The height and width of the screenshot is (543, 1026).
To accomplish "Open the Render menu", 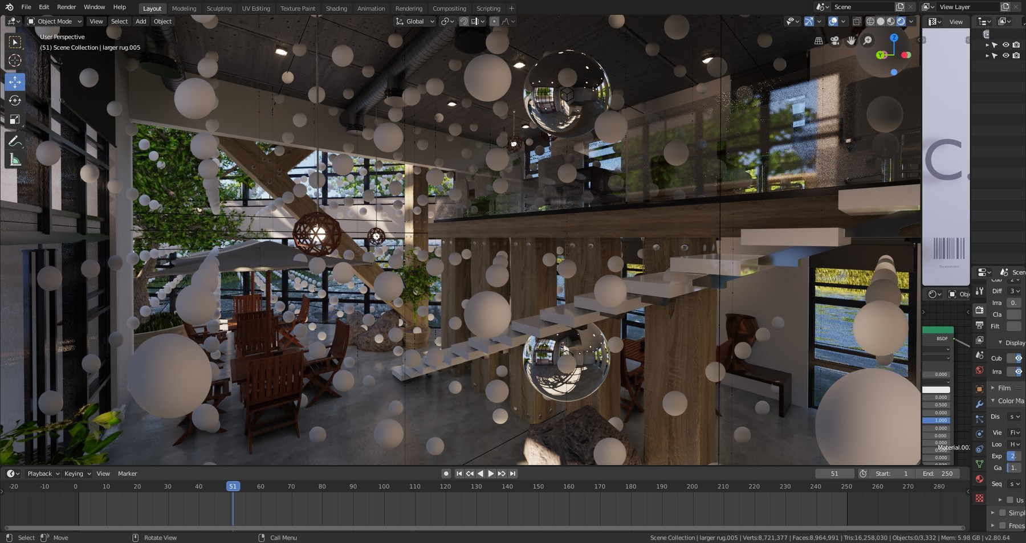I will tap(67, 7).
